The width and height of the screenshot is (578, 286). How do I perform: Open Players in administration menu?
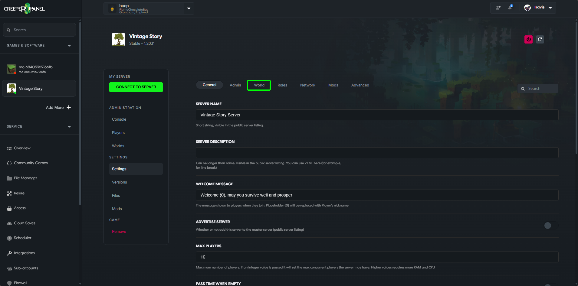[118, 133]
